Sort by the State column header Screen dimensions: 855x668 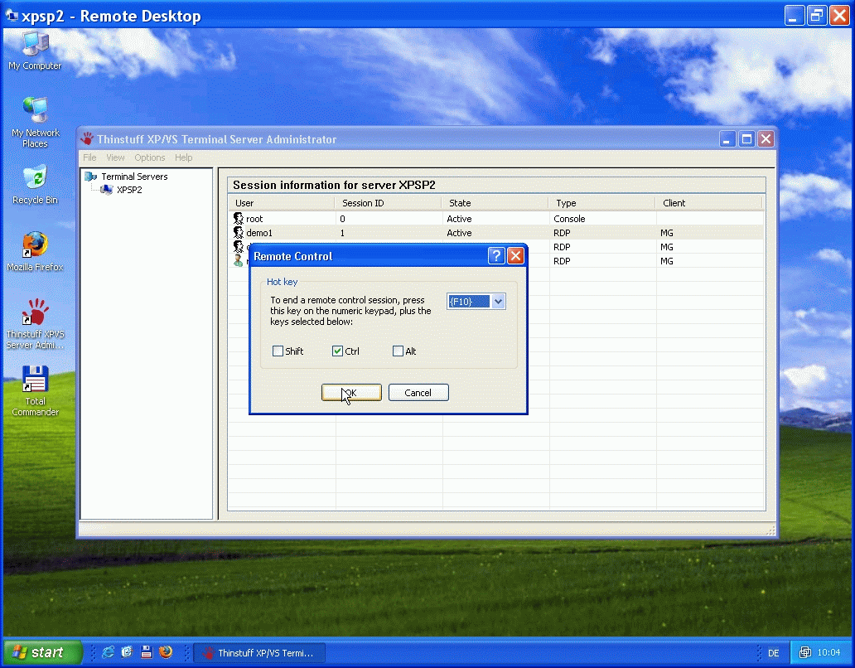[495, 203]
